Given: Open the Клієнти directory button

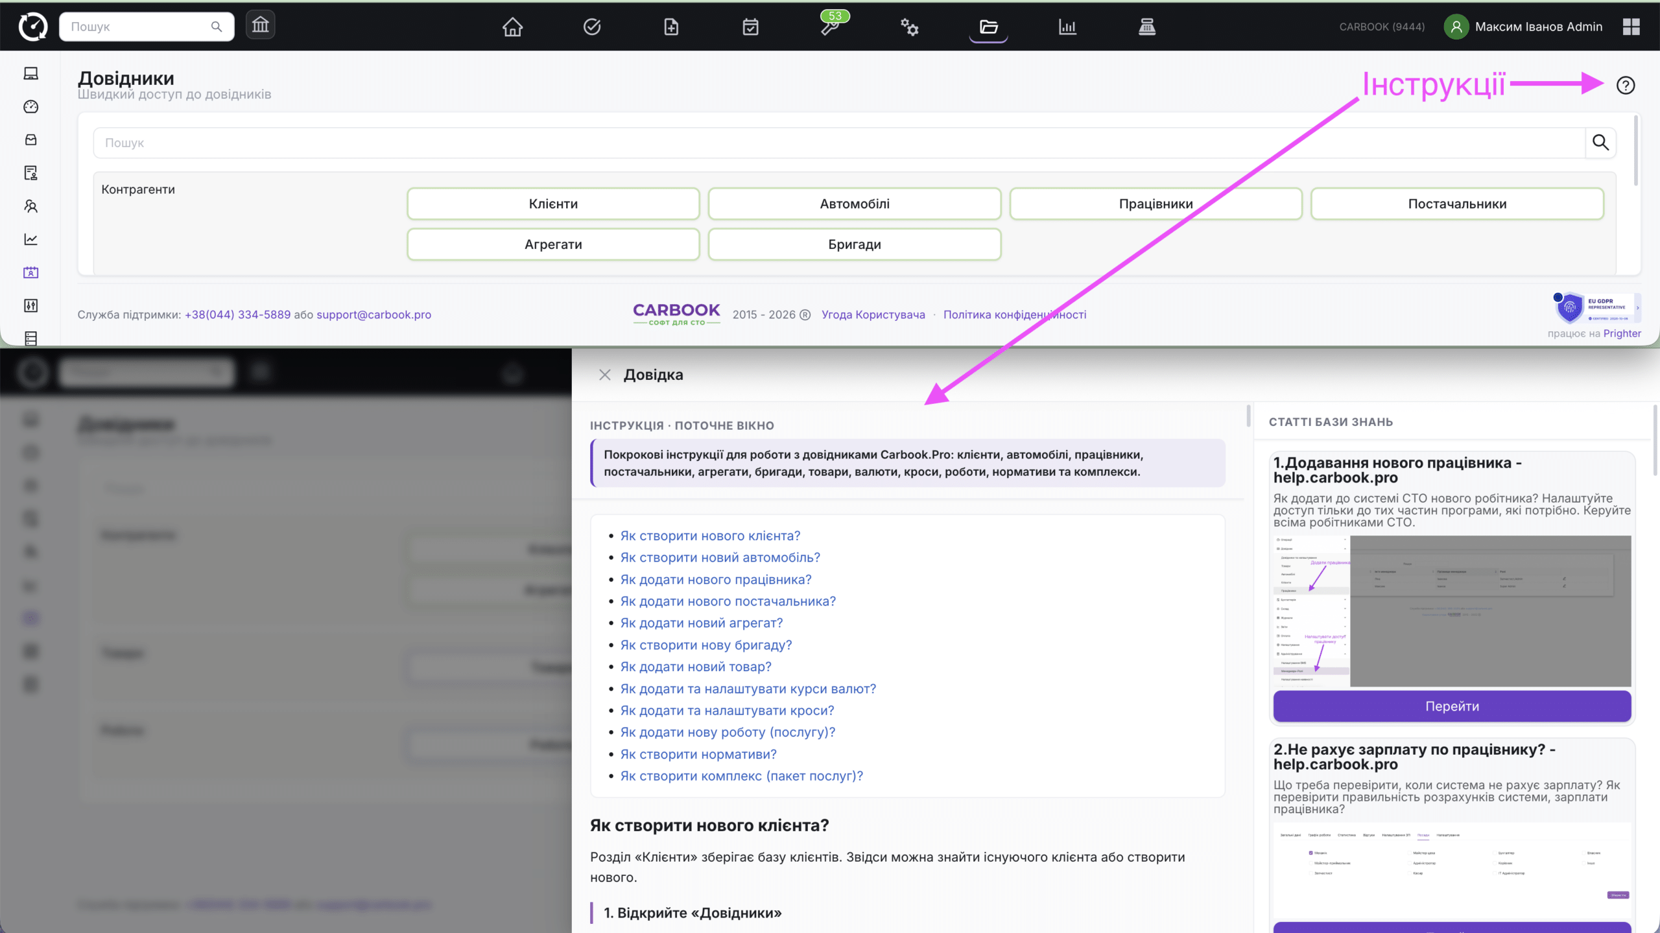Looking at the screenshot, I should pyautogui.click(x=553, y=204).
